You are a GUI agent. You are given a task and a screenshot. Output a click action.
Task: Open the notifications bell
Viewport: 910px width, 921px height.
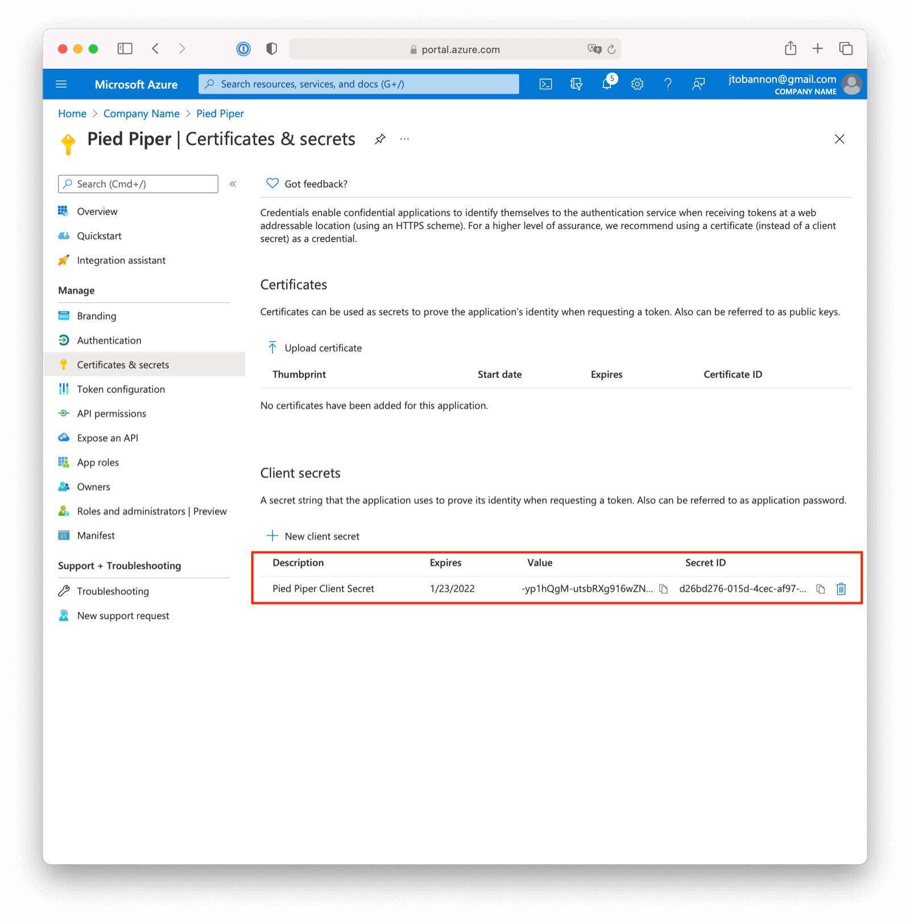pyautogui.click(x=607, y=84)
